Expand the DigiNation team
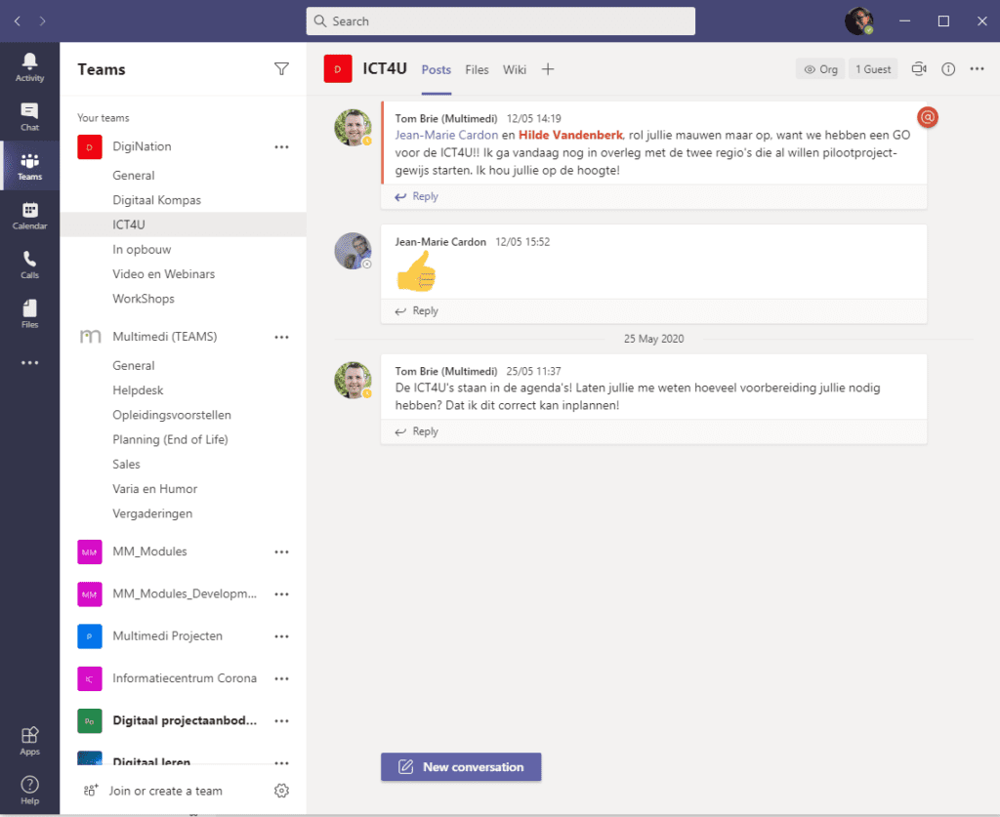 (142, 146)
